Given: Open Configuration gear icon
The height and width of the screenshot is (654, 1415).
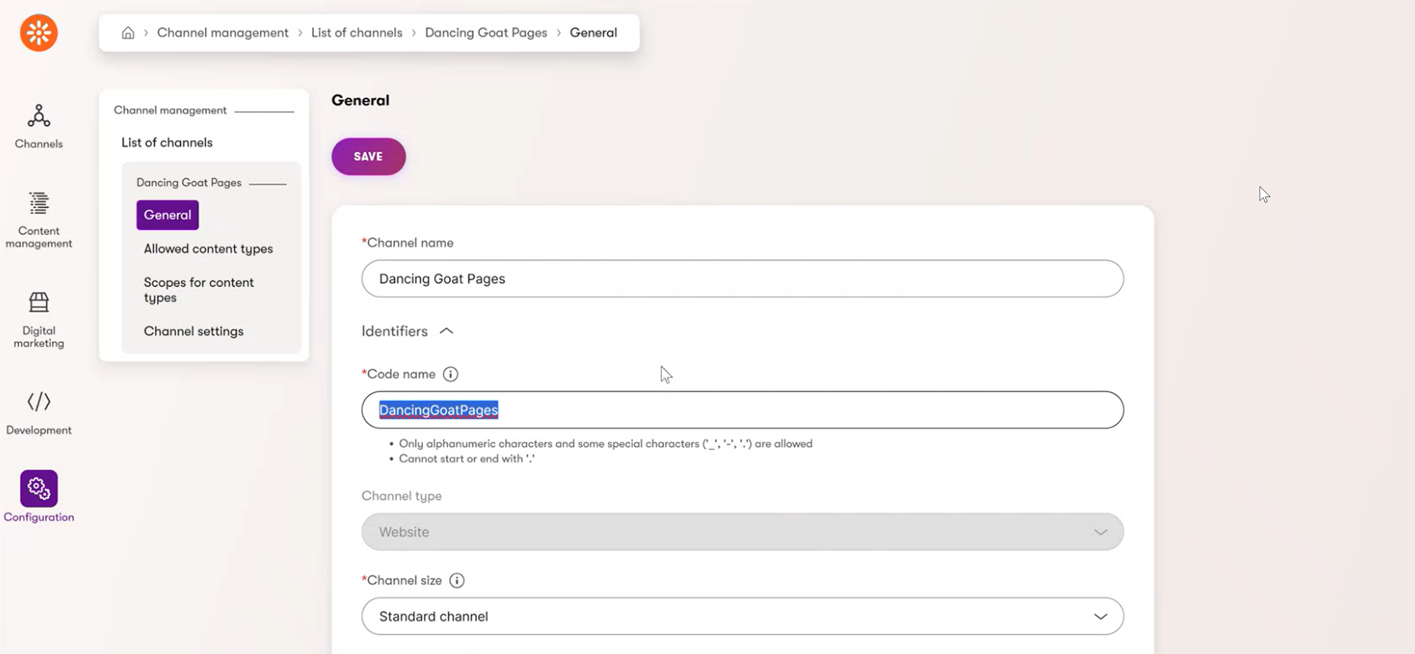Looking at the screenshot, I should [x=38, y=488].
